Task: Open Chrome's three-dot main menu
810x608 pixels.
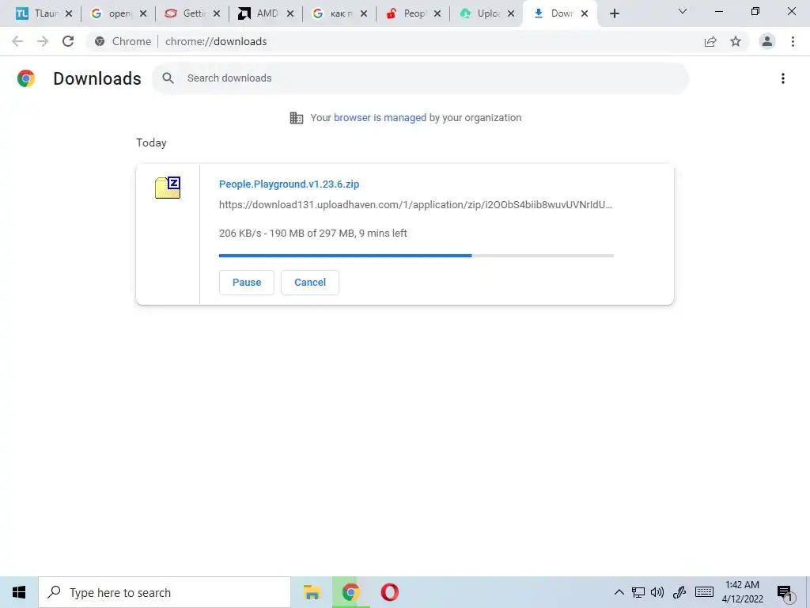Action: tap(793, 41)
